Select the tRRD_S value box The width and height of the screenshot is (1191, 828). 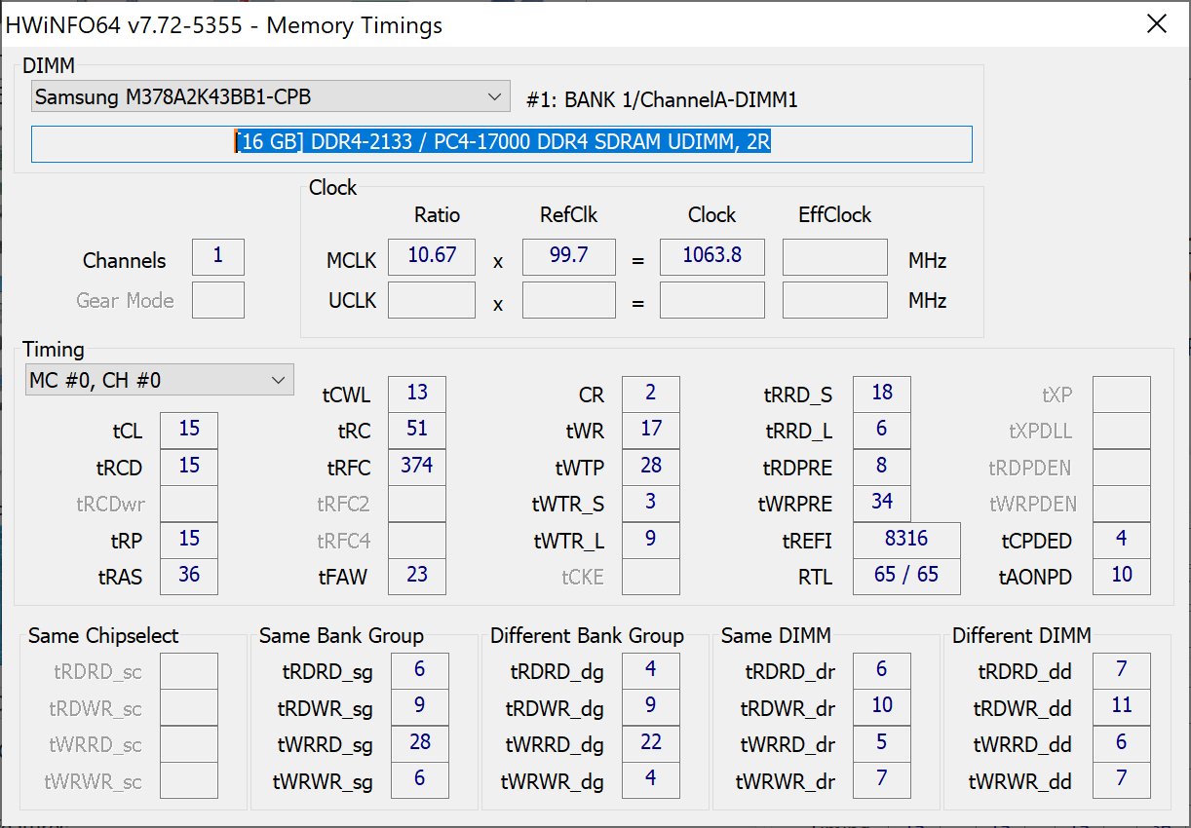881,394
